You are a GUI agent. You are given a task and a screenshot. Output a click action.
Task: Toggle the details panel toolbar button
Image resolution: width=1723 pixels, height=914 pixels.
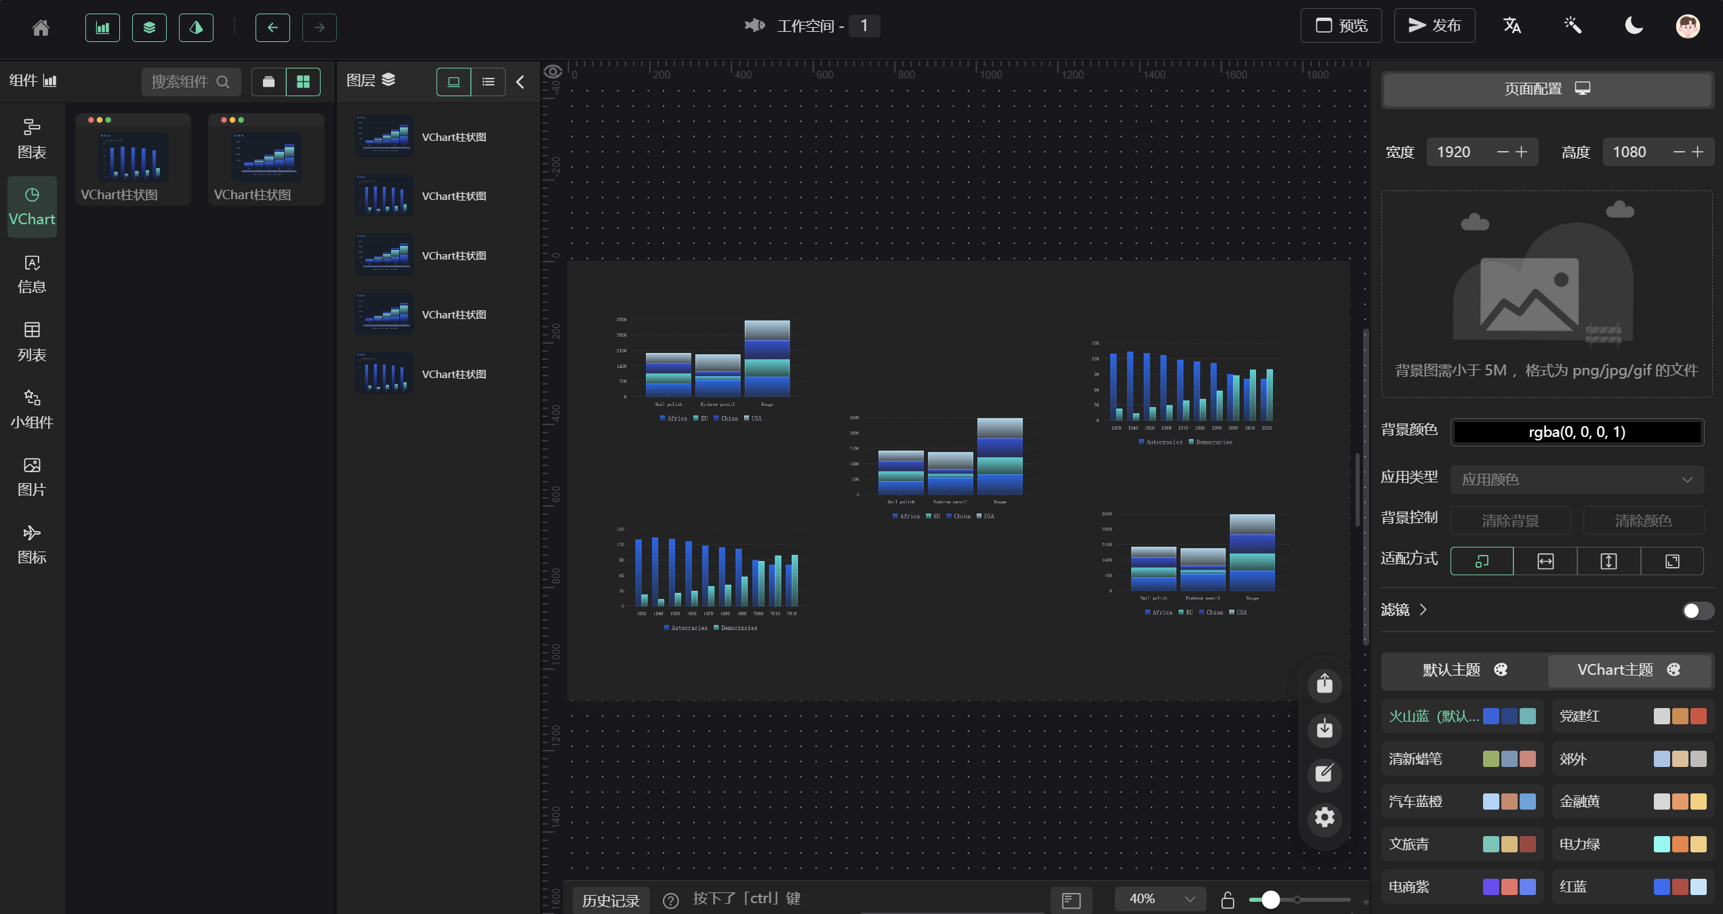click(196, 27)
